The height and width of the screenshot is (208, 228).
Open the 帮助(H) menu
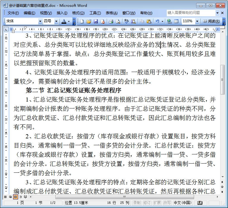point(146,13)
